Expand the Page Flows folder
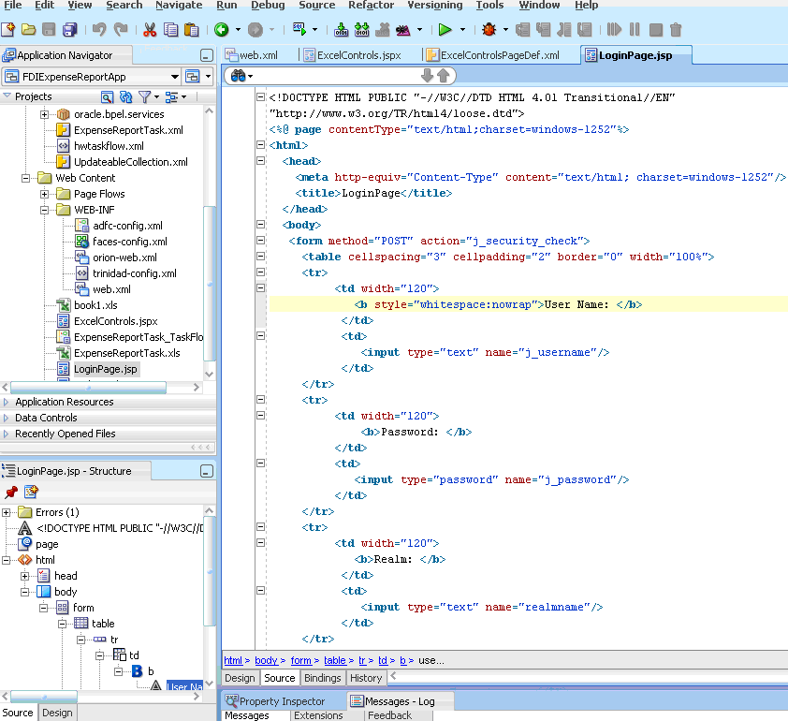This screenshot has height=721, width=788. [44, 194]
